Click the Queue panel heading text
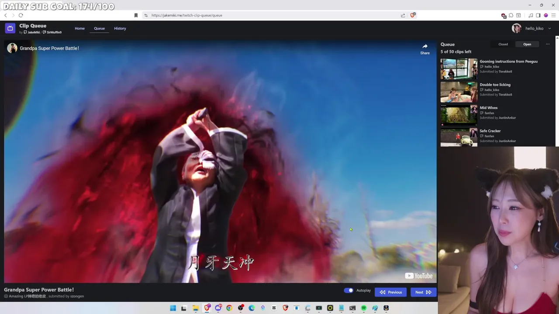This screenshot has height=314, width=559. coord(448,44)
